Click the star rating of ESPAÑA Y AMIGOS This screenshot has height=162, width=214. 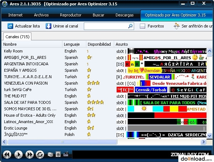pyautogui.click(x=89, y=70)
